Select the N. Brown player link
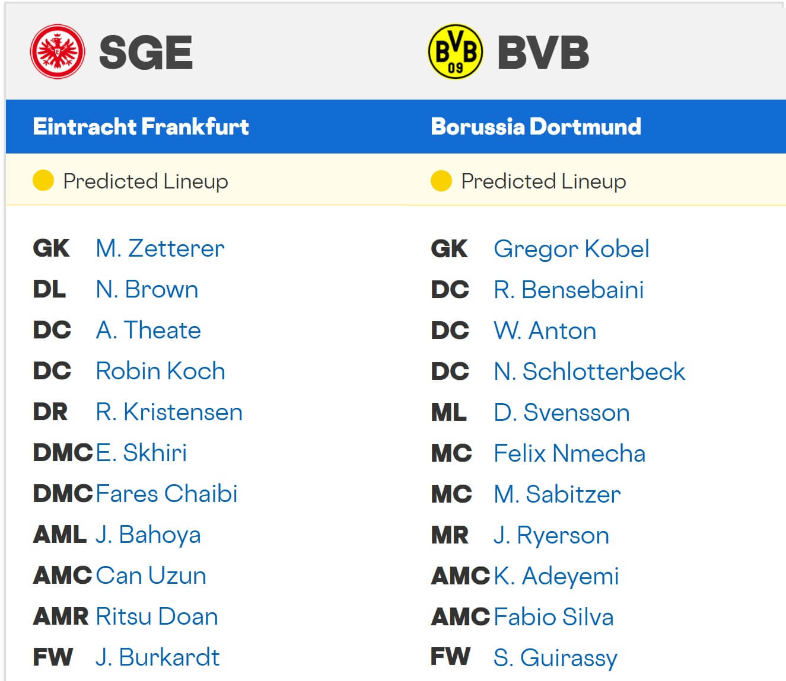The height and width of the screenshot is (681, 786). 147,289
